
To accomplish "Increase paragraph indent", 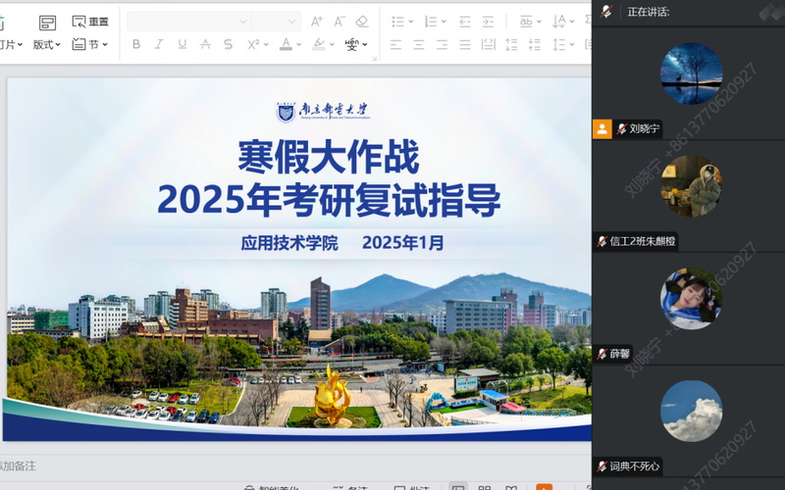I will (x=488, y=21).
